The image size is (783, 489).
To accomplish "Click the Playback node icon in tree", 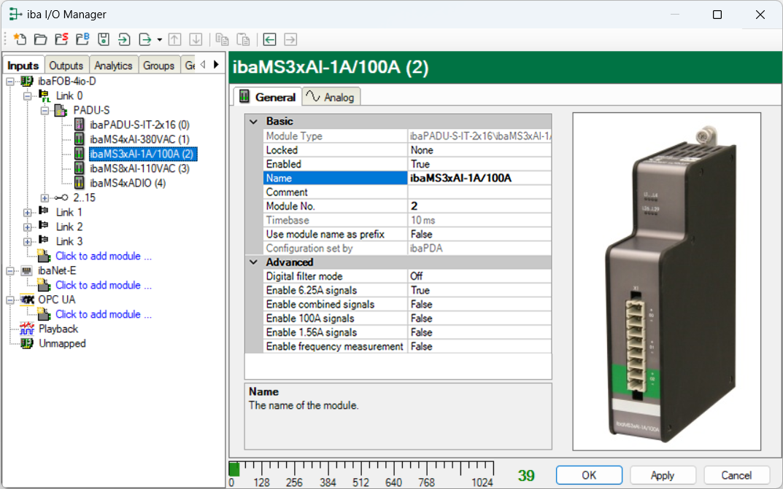I will 27,329.
